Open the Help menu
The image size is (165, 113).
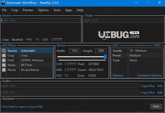(x=80, y=10)
